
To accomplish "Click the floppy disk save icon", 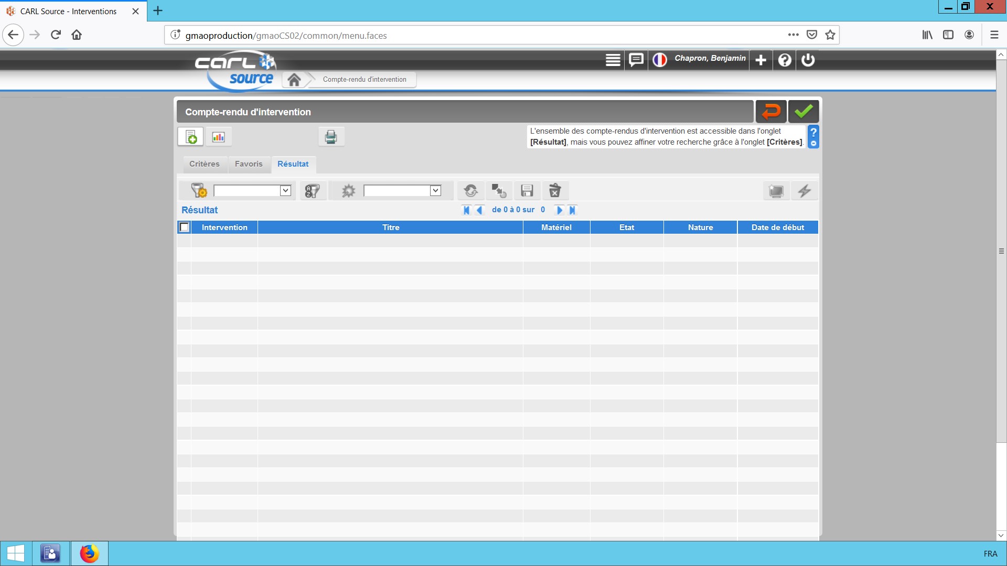I will pyautogui.click(x=527, y=191).
